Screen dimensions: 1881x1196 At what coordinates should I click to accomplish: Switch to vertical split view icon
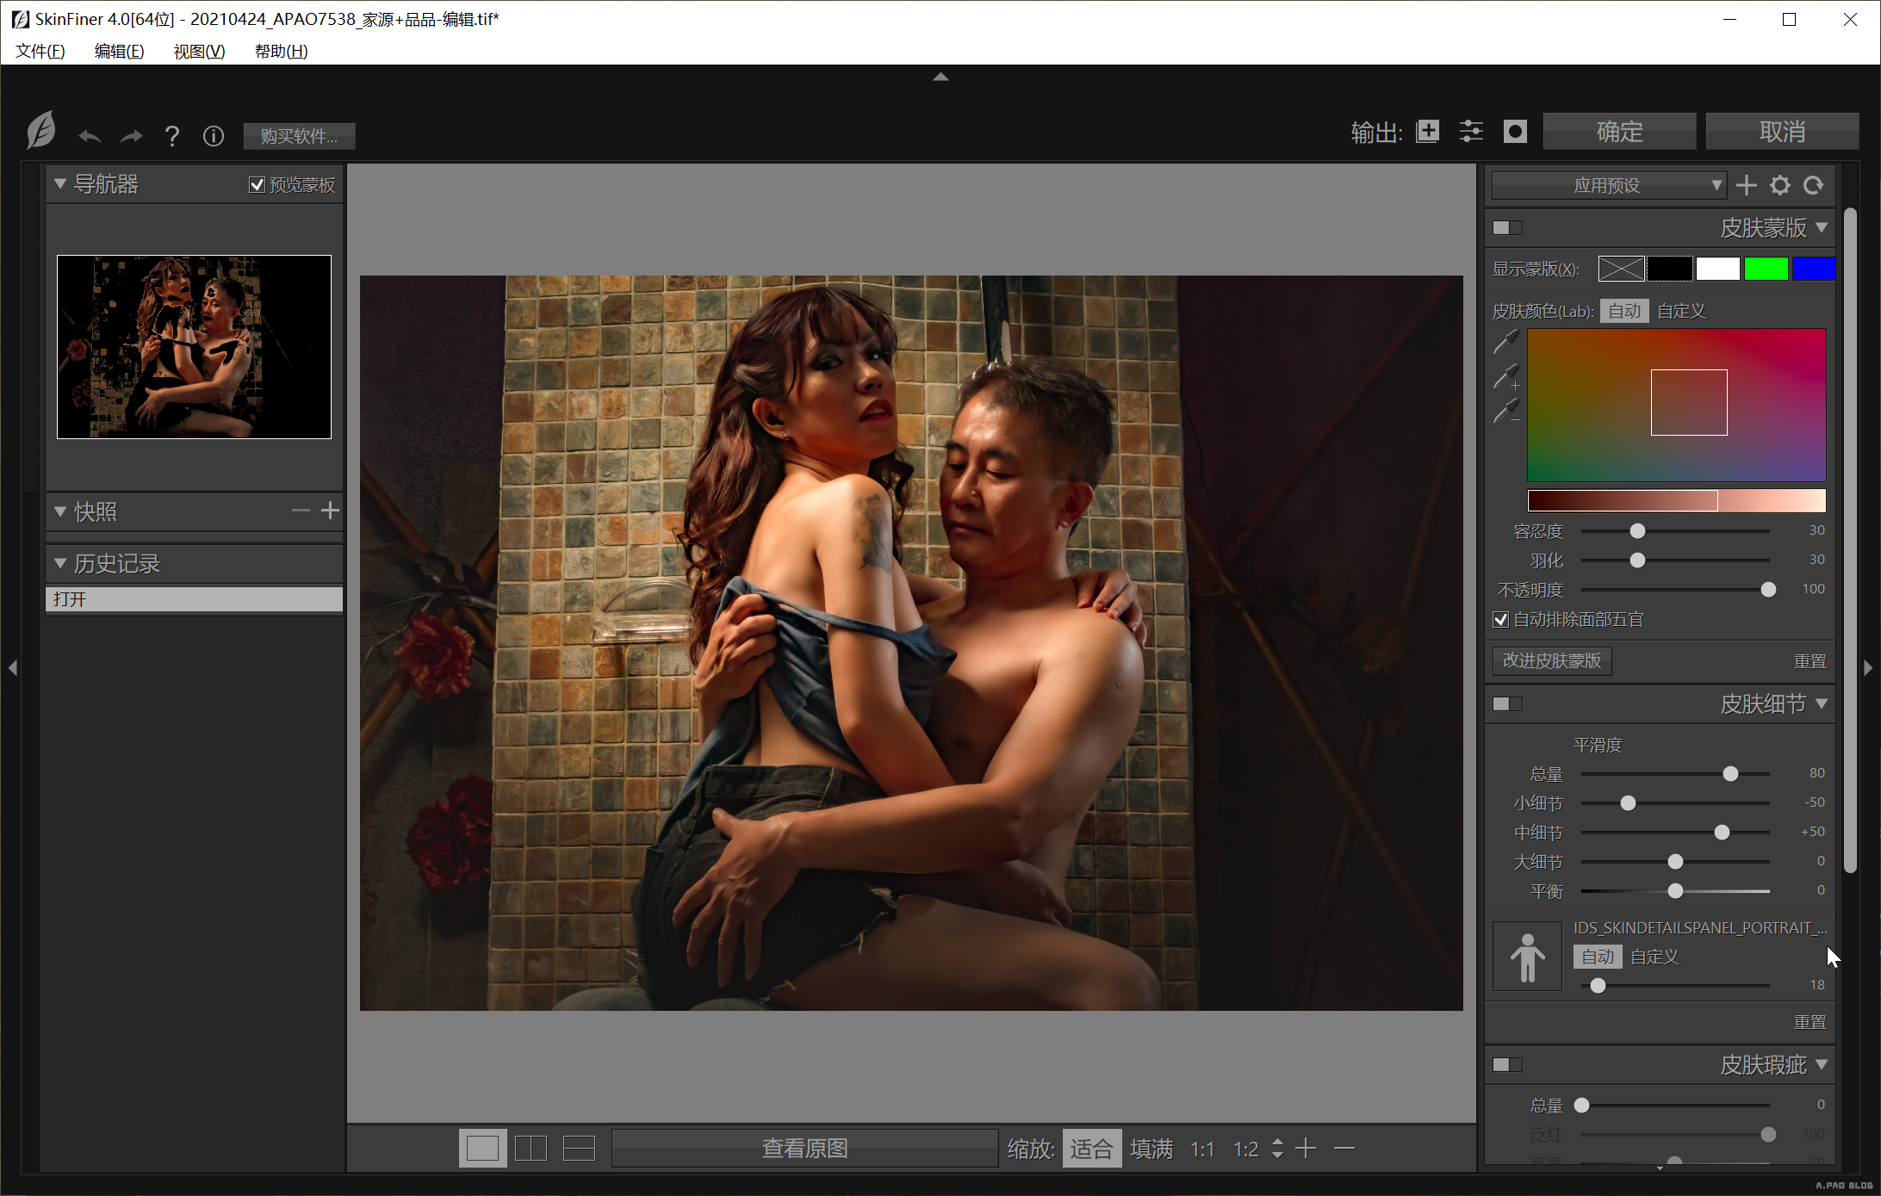[531, 1148]
